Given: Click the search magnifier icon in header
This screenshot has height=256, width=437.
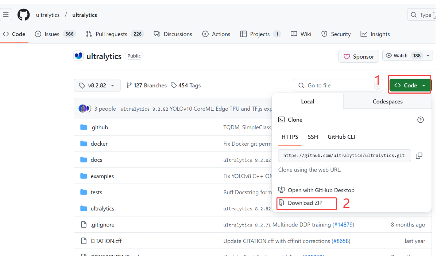Looking at the screenshot, I should 414,15.
